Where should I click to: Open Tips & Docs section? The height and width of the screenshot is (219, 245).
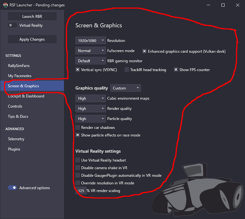(x=18, y=117)
